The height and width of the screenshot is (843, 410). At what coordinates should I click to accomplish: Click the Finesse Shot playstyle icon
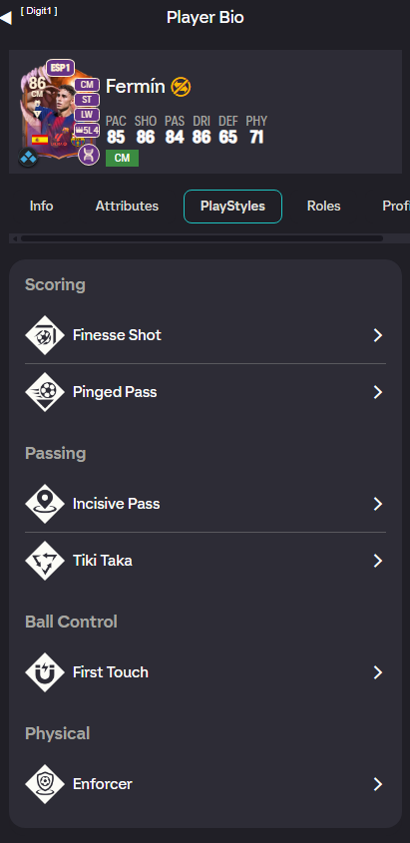(x=45, y=335)
